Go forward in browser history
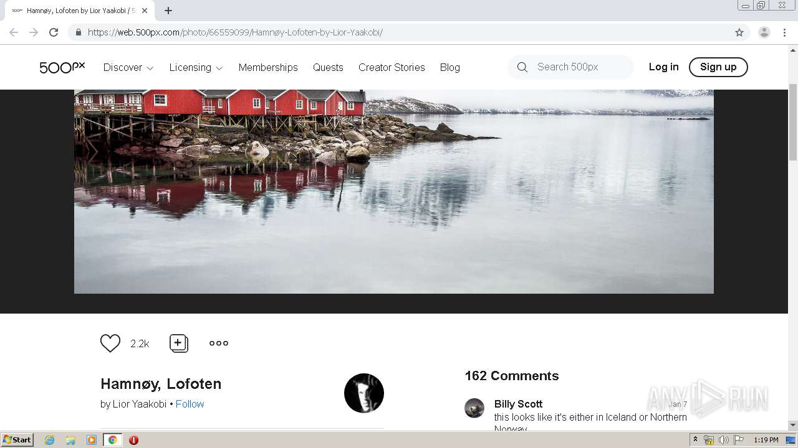 34,32
